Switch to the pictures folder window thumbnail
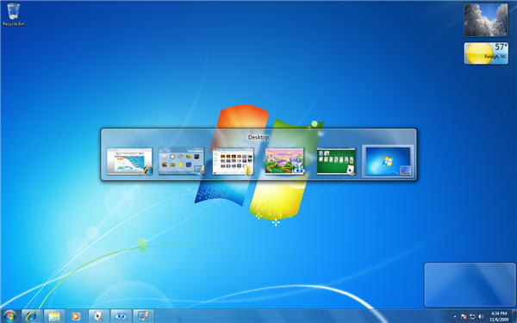This screenshot has width=517, height=323. pyautogui.click(x=234, y=161)
